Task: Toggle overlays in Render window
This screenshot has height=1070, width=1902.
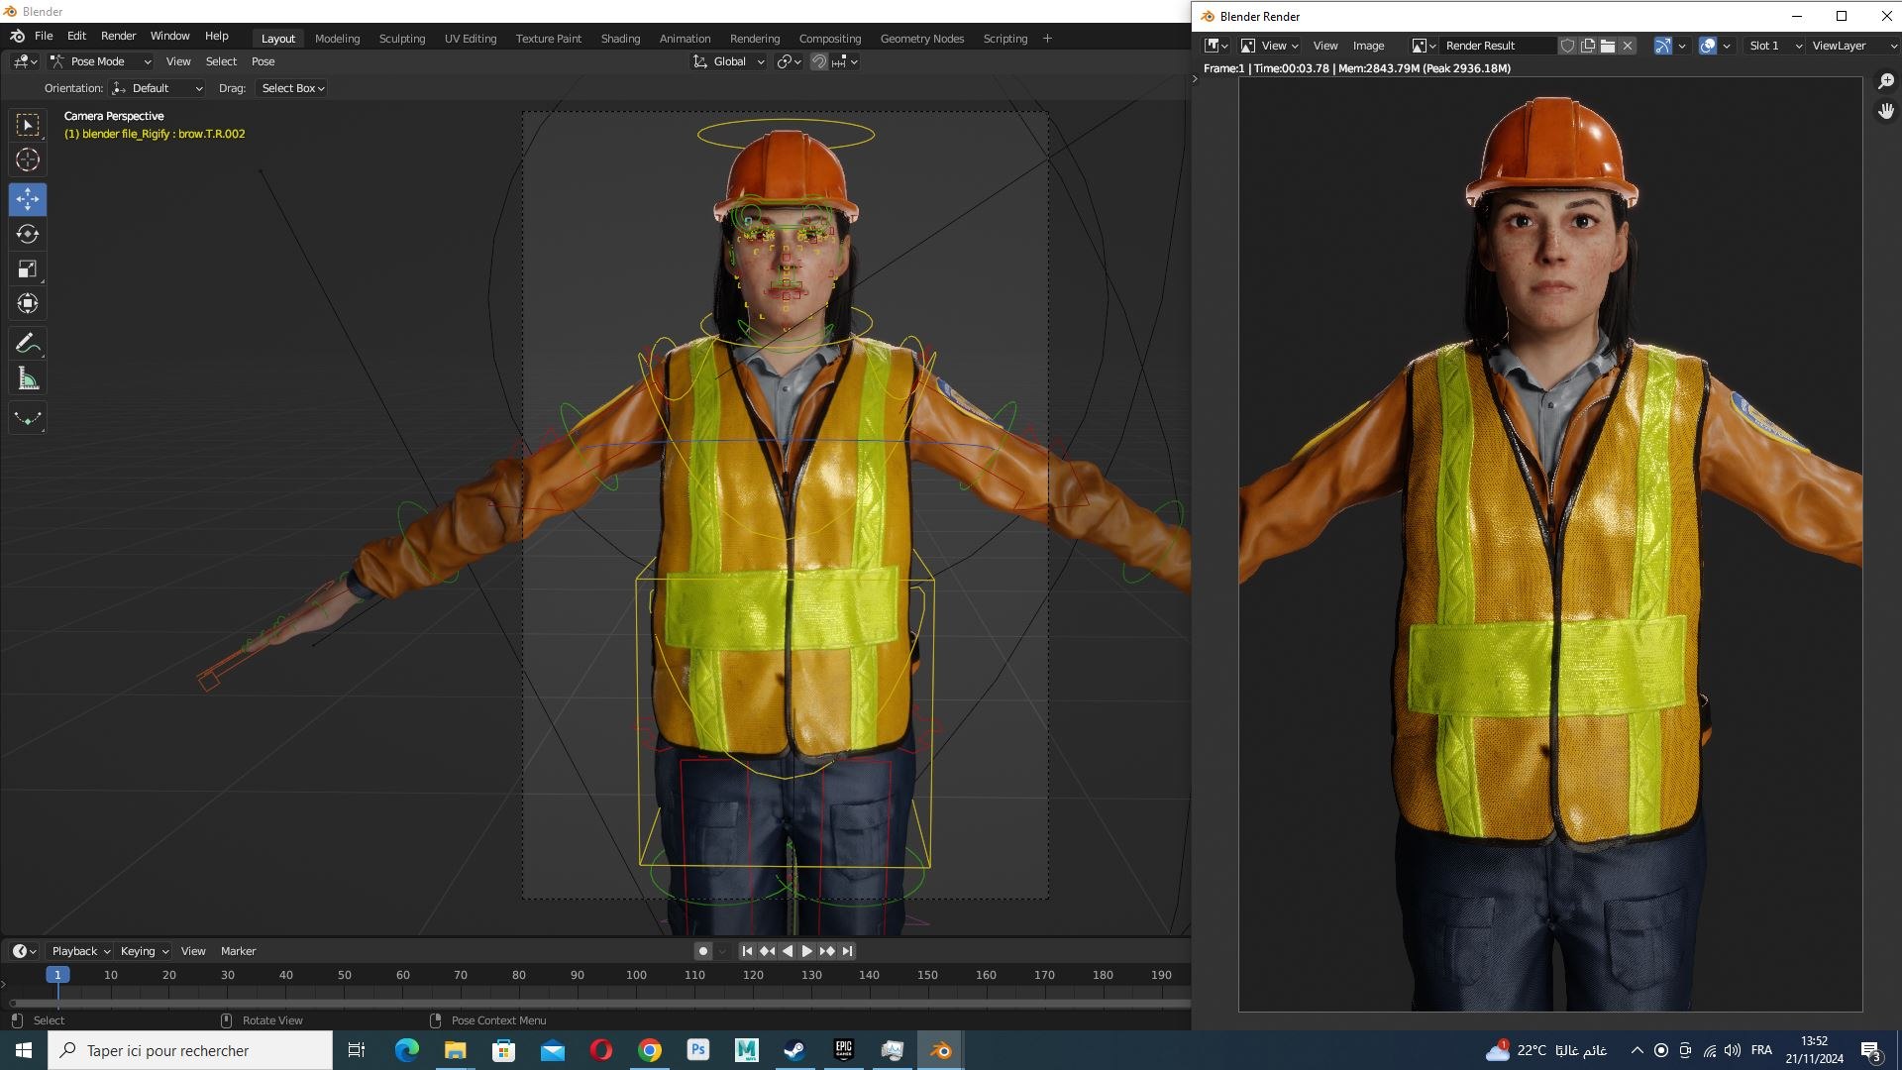Action: [x=1707, y=46]
